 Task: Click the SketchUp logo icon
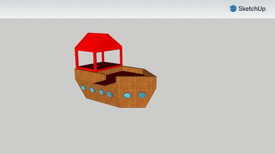(x=233, y=9)
